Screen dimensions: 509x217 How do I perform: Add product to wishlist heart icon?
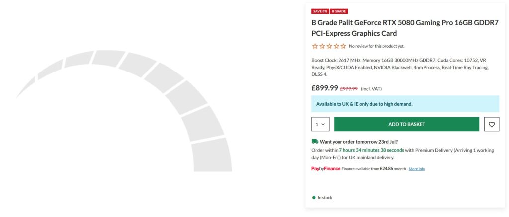click(x=492, y=124)
